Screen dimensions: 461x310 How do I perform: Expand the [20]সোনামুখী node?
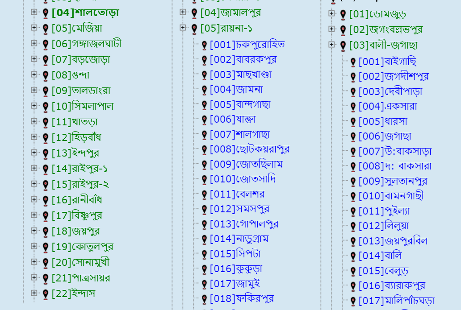tap(33, 262)
